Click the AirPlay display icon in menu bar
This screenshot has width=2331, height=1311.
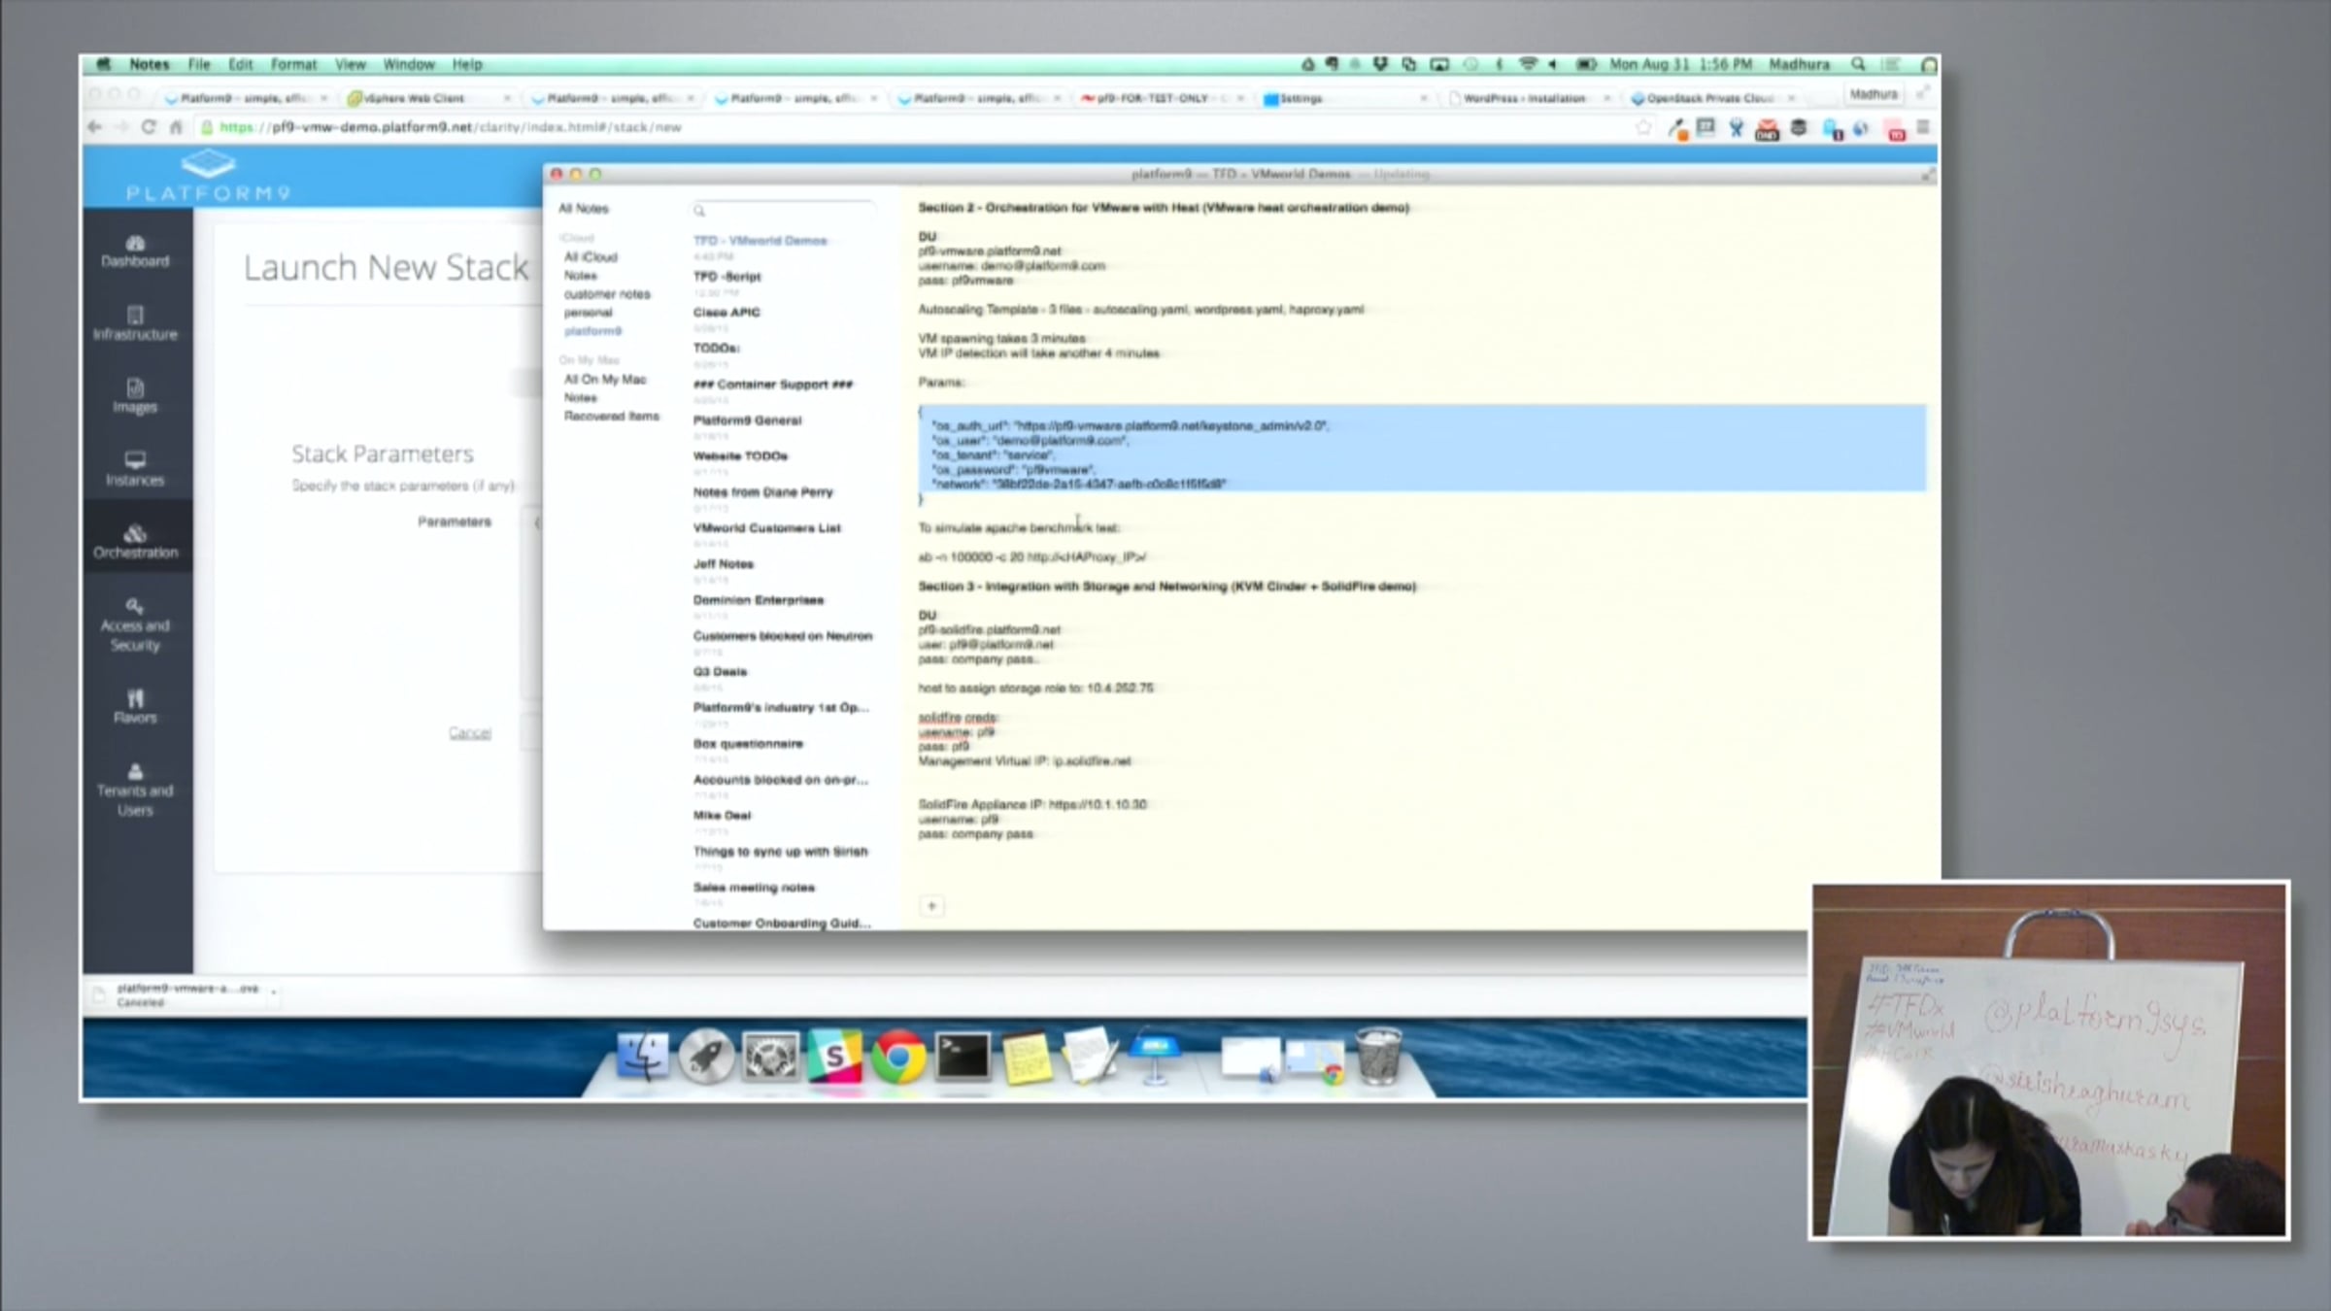pos(1439,64)
